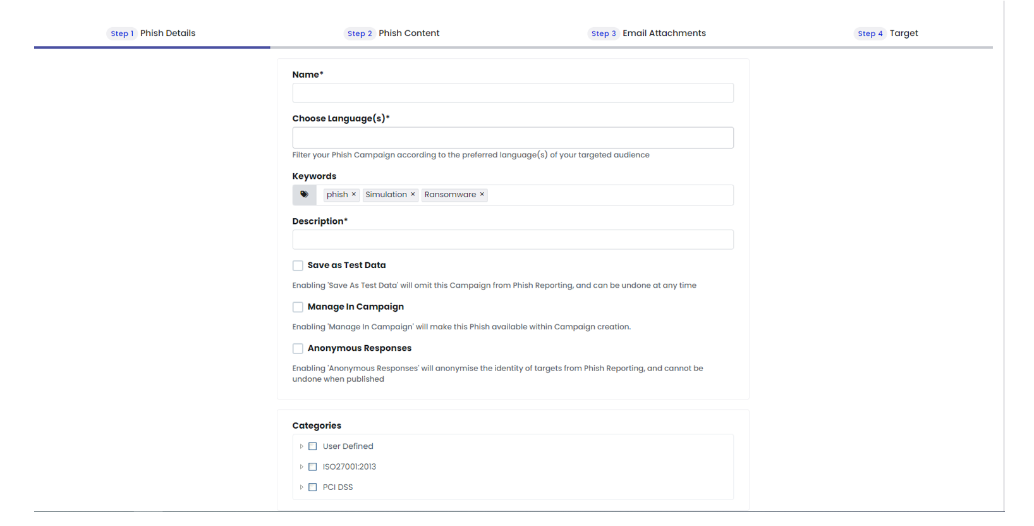The width and height of the screenshot is (1034, 526).
Task: Open the Choose Language(s) dropdown field
Action: [x=513, y=138]
